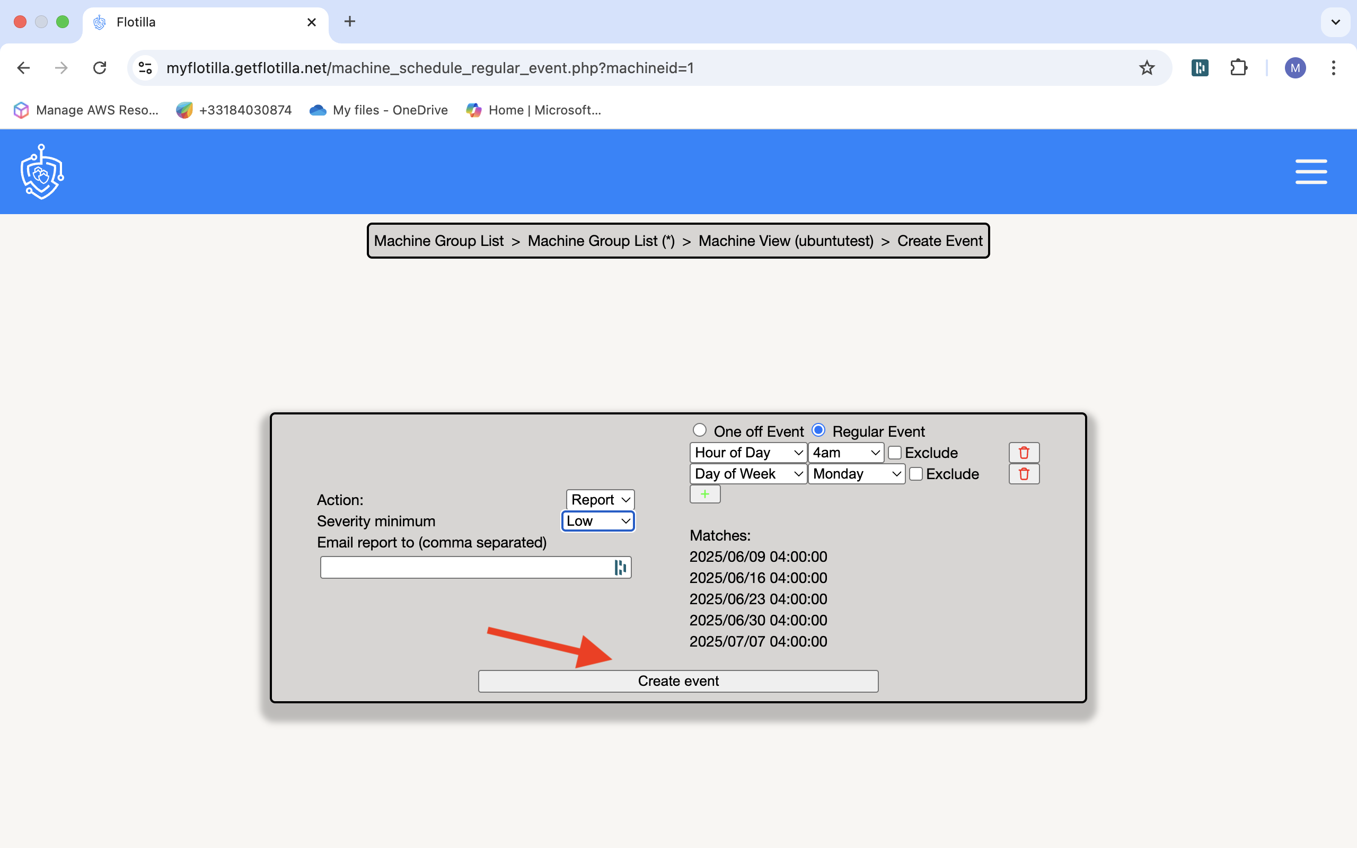Viewport: 1357px width, 848px height.
Task: Select One off Event radio button
Action: point(699,430)
